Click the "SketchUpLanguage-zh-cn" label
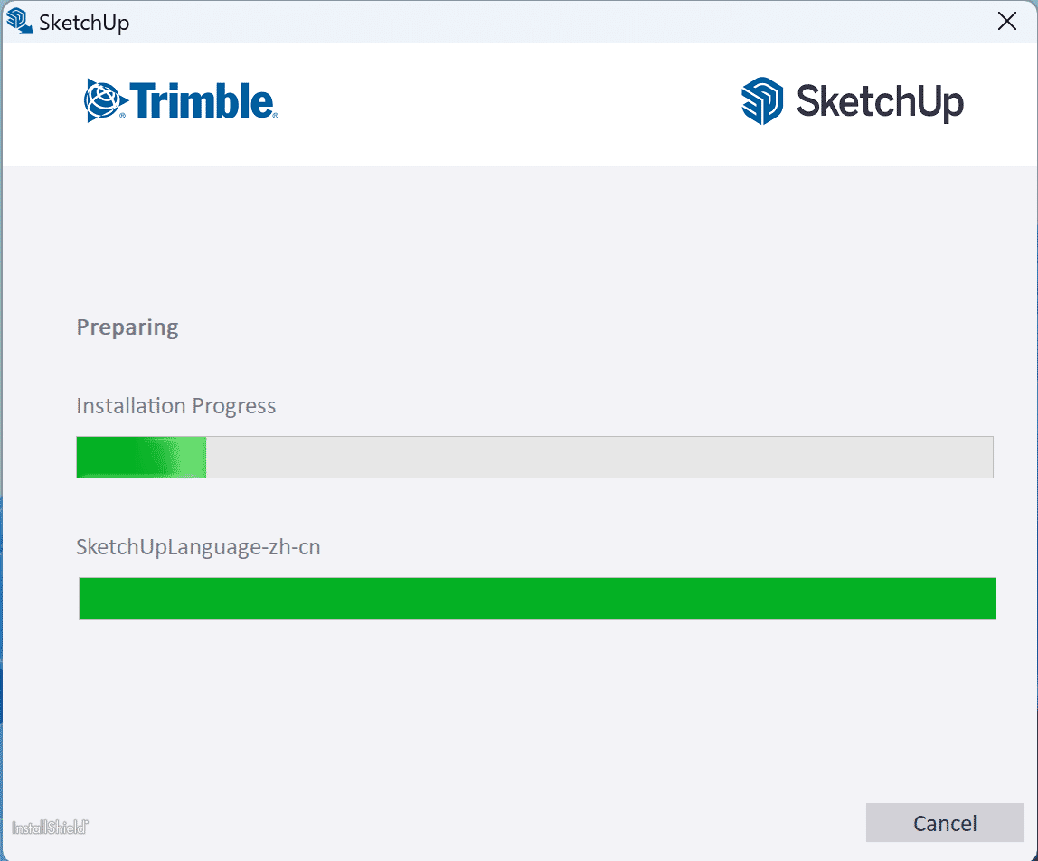Image resolution: width=1038 pixels, height=861 pixels. (198, 547)
